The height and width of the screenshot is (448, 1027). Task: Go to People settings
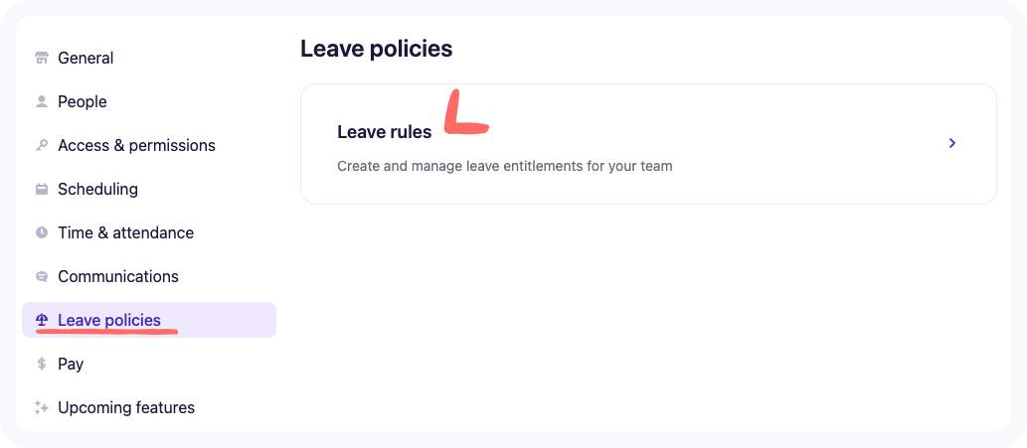(83, 101)
